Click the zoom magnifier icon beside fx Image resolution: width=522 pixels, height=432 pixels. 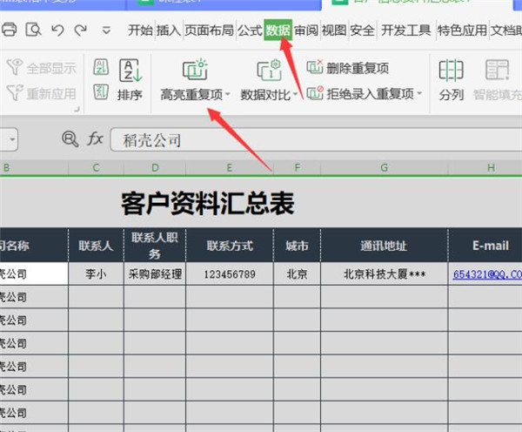[70, 138]
